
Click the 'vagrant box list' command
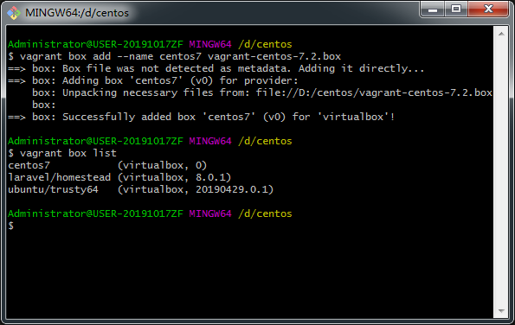62,153
